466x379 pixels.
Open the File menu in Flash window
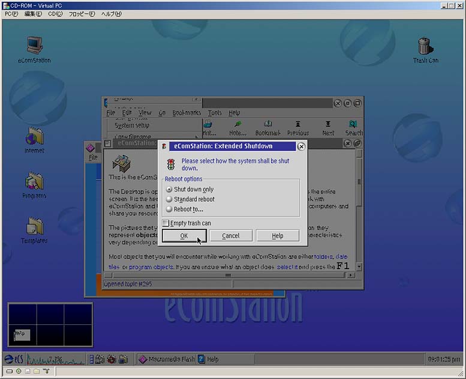(93, 157)
